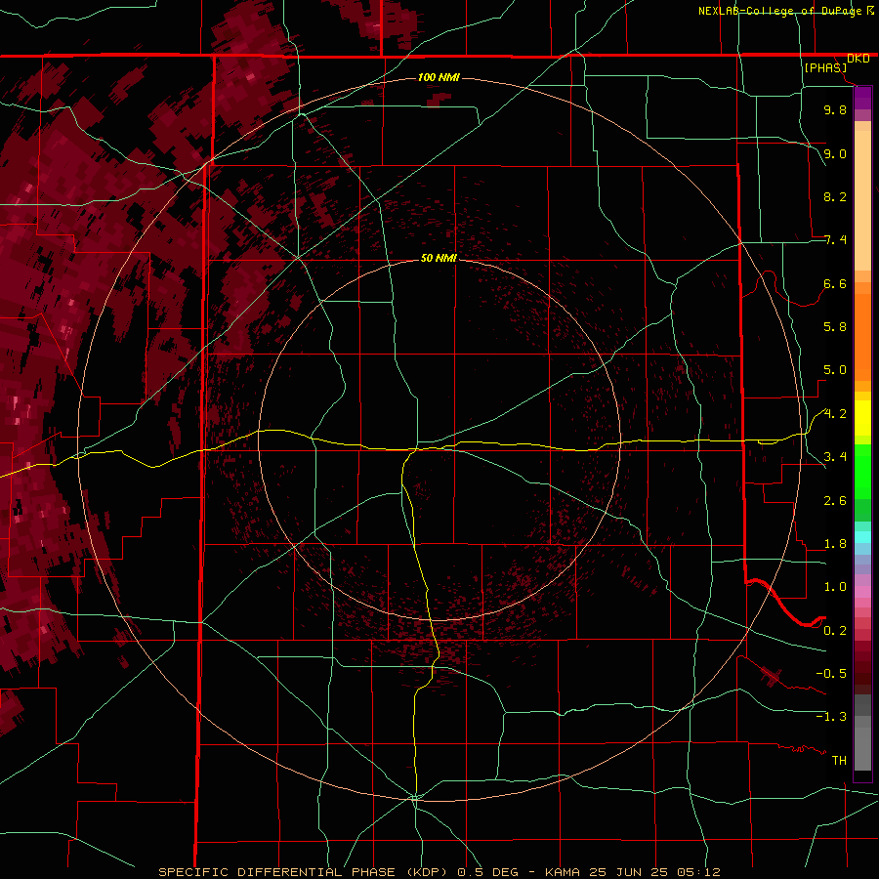879x879 pixels.
Task: Click the 1.8 value on the color scale
Action: pyautogui.click(x=835, y=544)
